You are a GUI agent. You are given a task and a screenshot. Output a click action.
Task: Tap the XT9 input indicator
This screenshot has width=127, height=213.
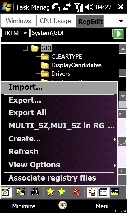tap(63, 205)
